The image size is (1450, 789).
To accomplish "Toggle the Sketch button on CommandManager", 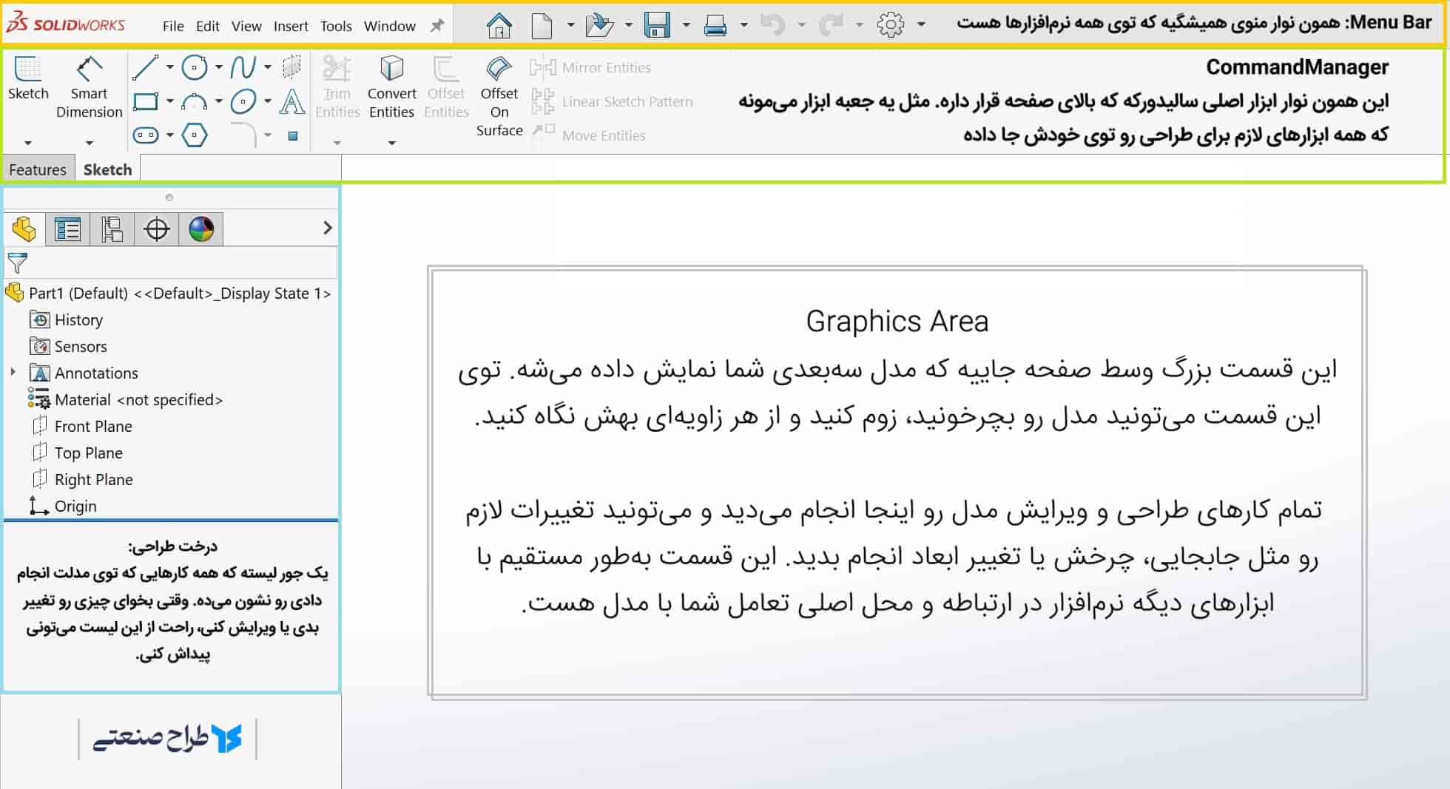I will point(28,78).
